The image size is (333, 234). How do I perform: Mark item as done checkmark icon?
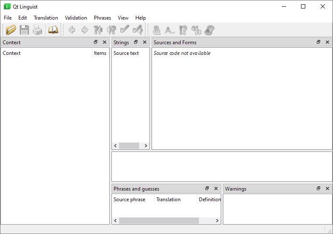(x=125, y=29)
